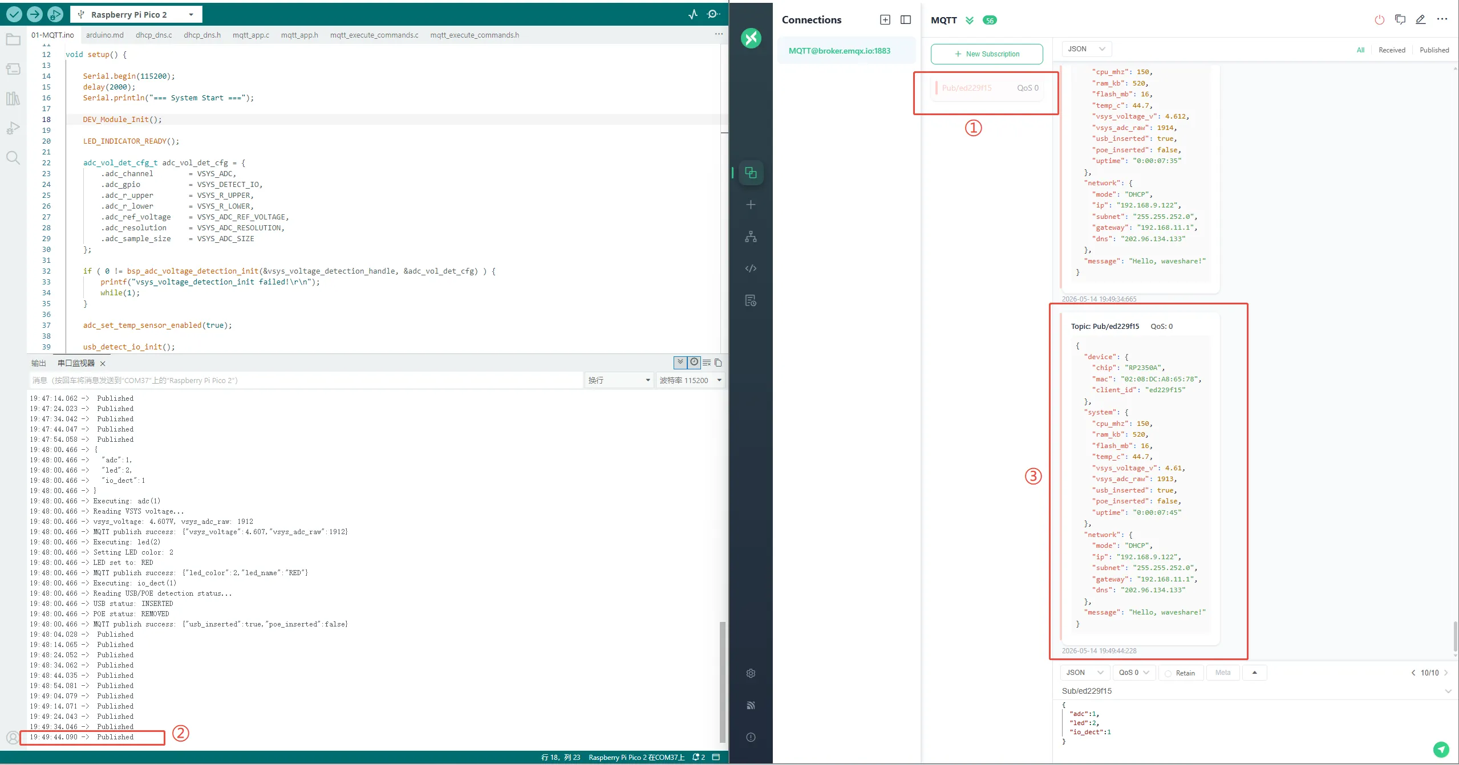Switch to the mqtt_app.c tab
The height and width of the screenshot is (765, 1459).
pyautogui.click(x=251, y=35)
